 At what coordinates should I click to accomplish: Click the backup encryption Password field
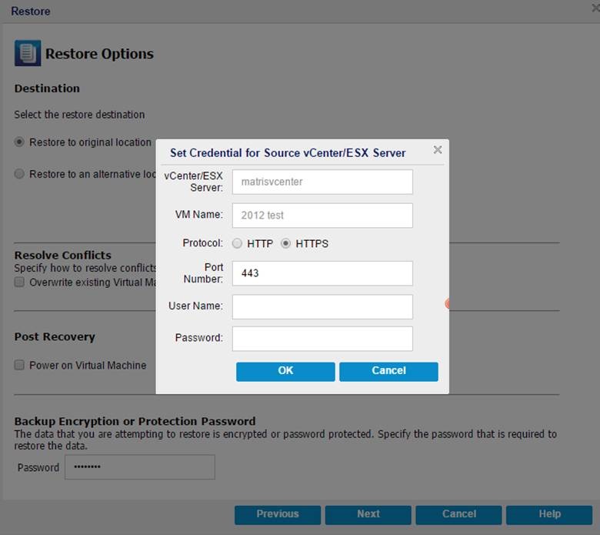[x=140, y=466]
